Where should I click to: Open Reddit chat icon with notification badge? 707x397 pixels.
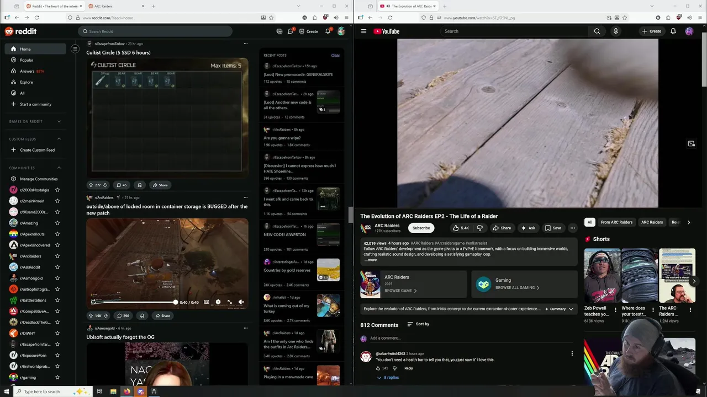point(291,31)
